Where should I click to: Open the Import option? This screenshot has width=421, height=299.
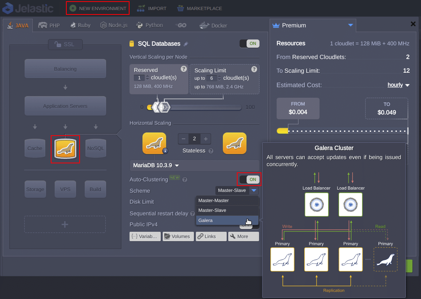pyautogui.click(x=152, y=8)
